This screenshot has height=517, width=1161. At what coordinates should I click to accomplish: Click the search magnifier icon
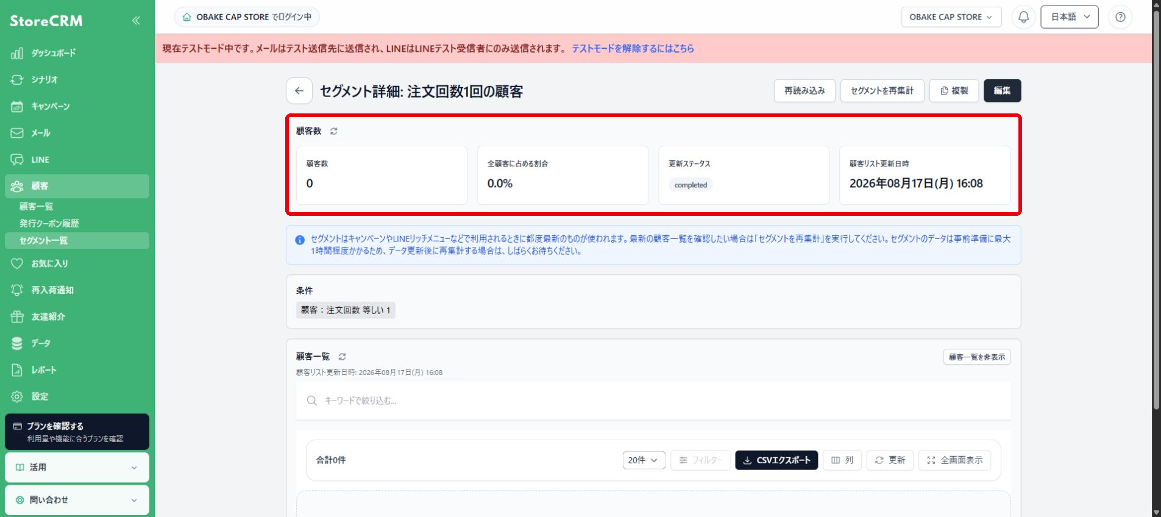(x=312, y=401)
